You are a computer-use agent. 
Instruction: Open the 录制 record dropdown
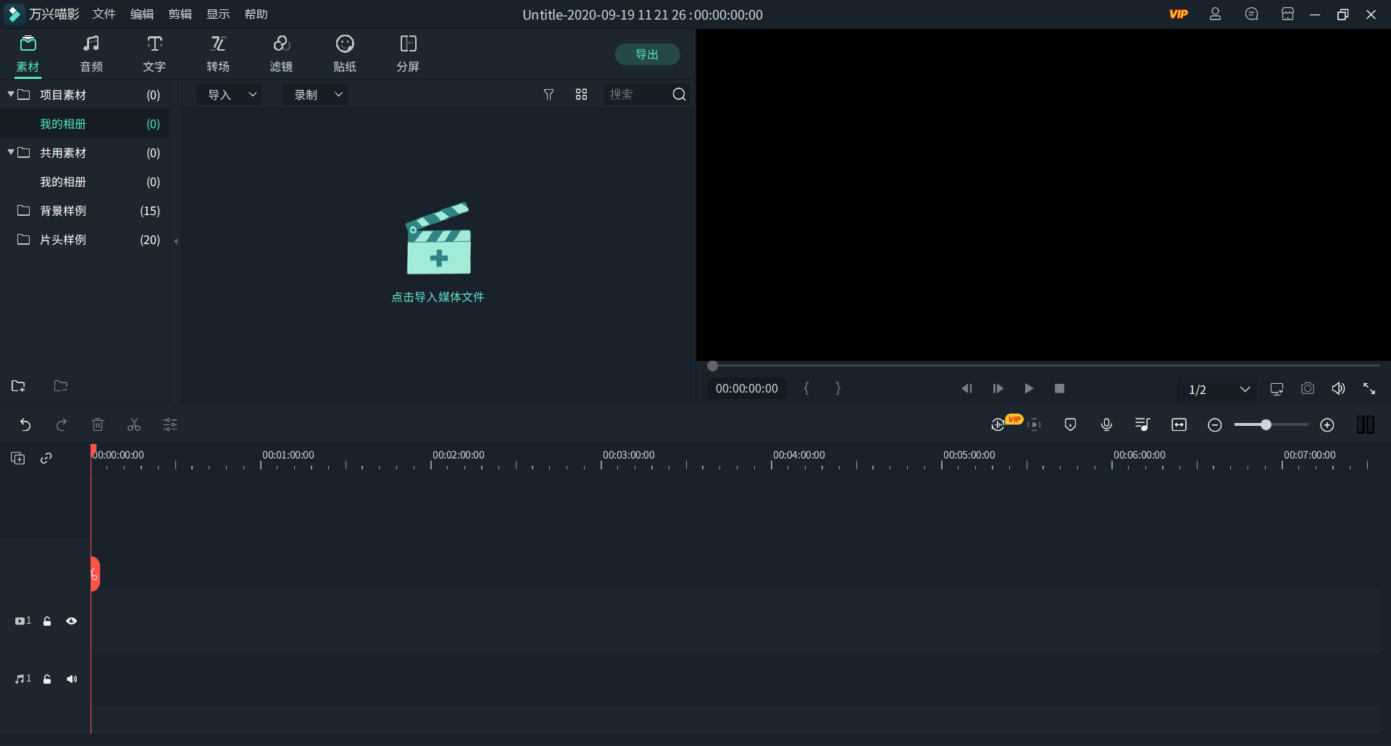tap(315, 95)
